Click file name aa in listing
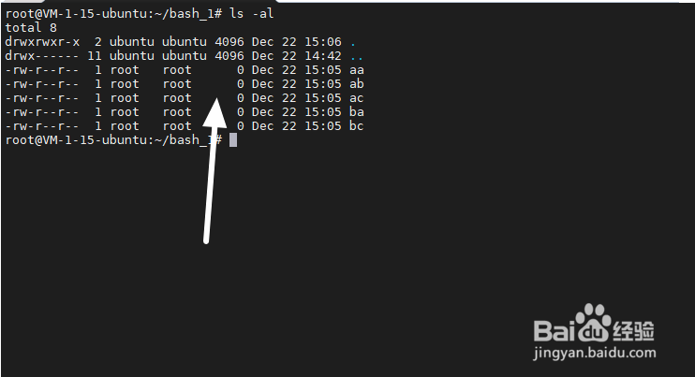The width and height of the screenshot is (695, 377). [x=356, y=70]
